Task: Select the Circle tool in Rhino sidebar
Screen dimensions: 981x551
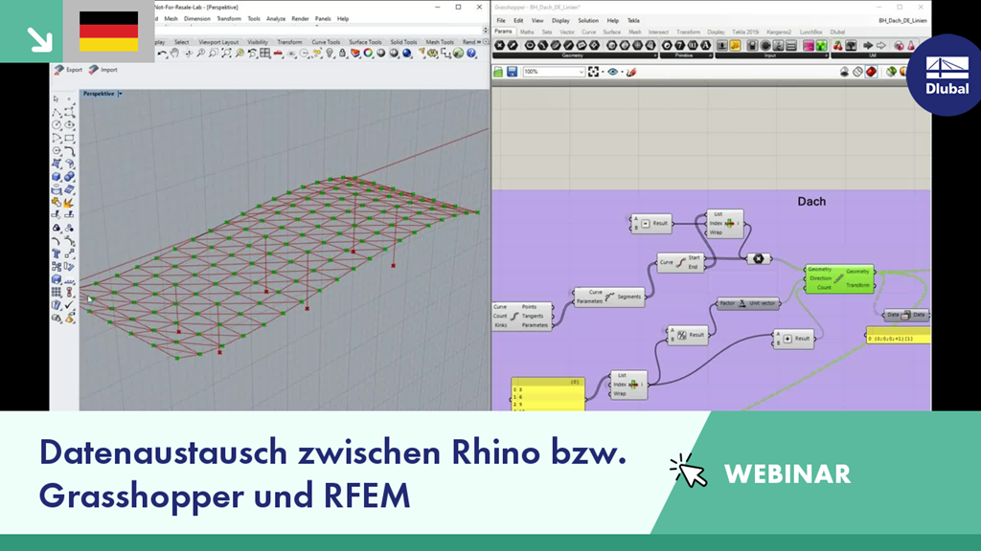Action: pyautogui.click(x=57, y=125)
